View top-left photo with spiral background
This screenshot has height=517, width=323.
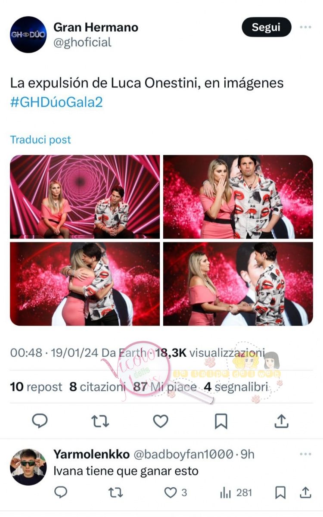pyautogui.click(x=85, y=197)
